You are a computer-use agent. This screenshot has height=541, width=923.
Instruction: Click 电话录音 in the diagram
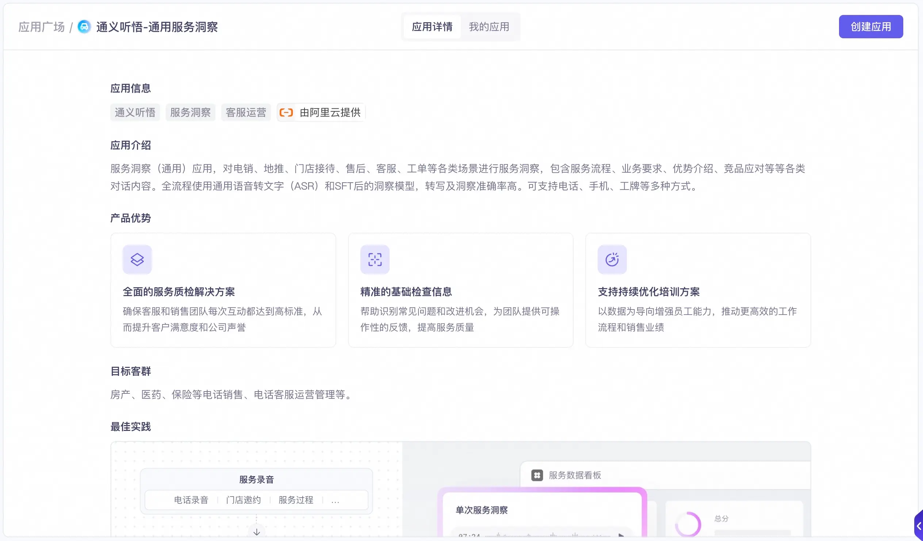coord(191,500)
